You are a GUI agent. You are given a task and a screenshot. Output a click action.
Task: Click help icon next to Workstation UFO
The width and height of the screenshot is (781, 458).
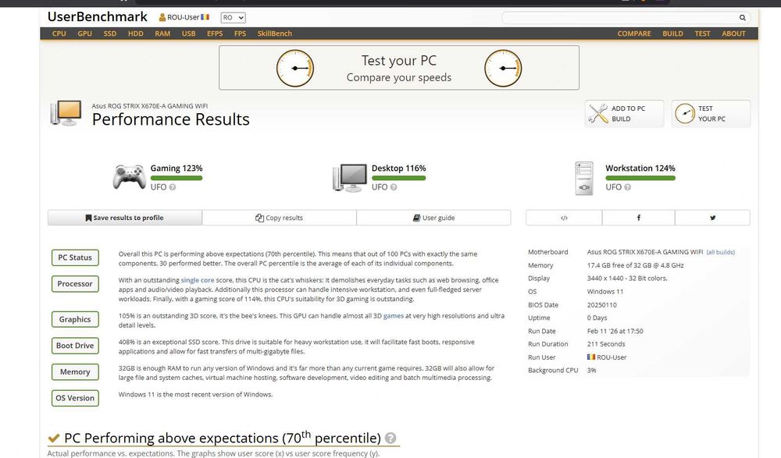point(628,187)
